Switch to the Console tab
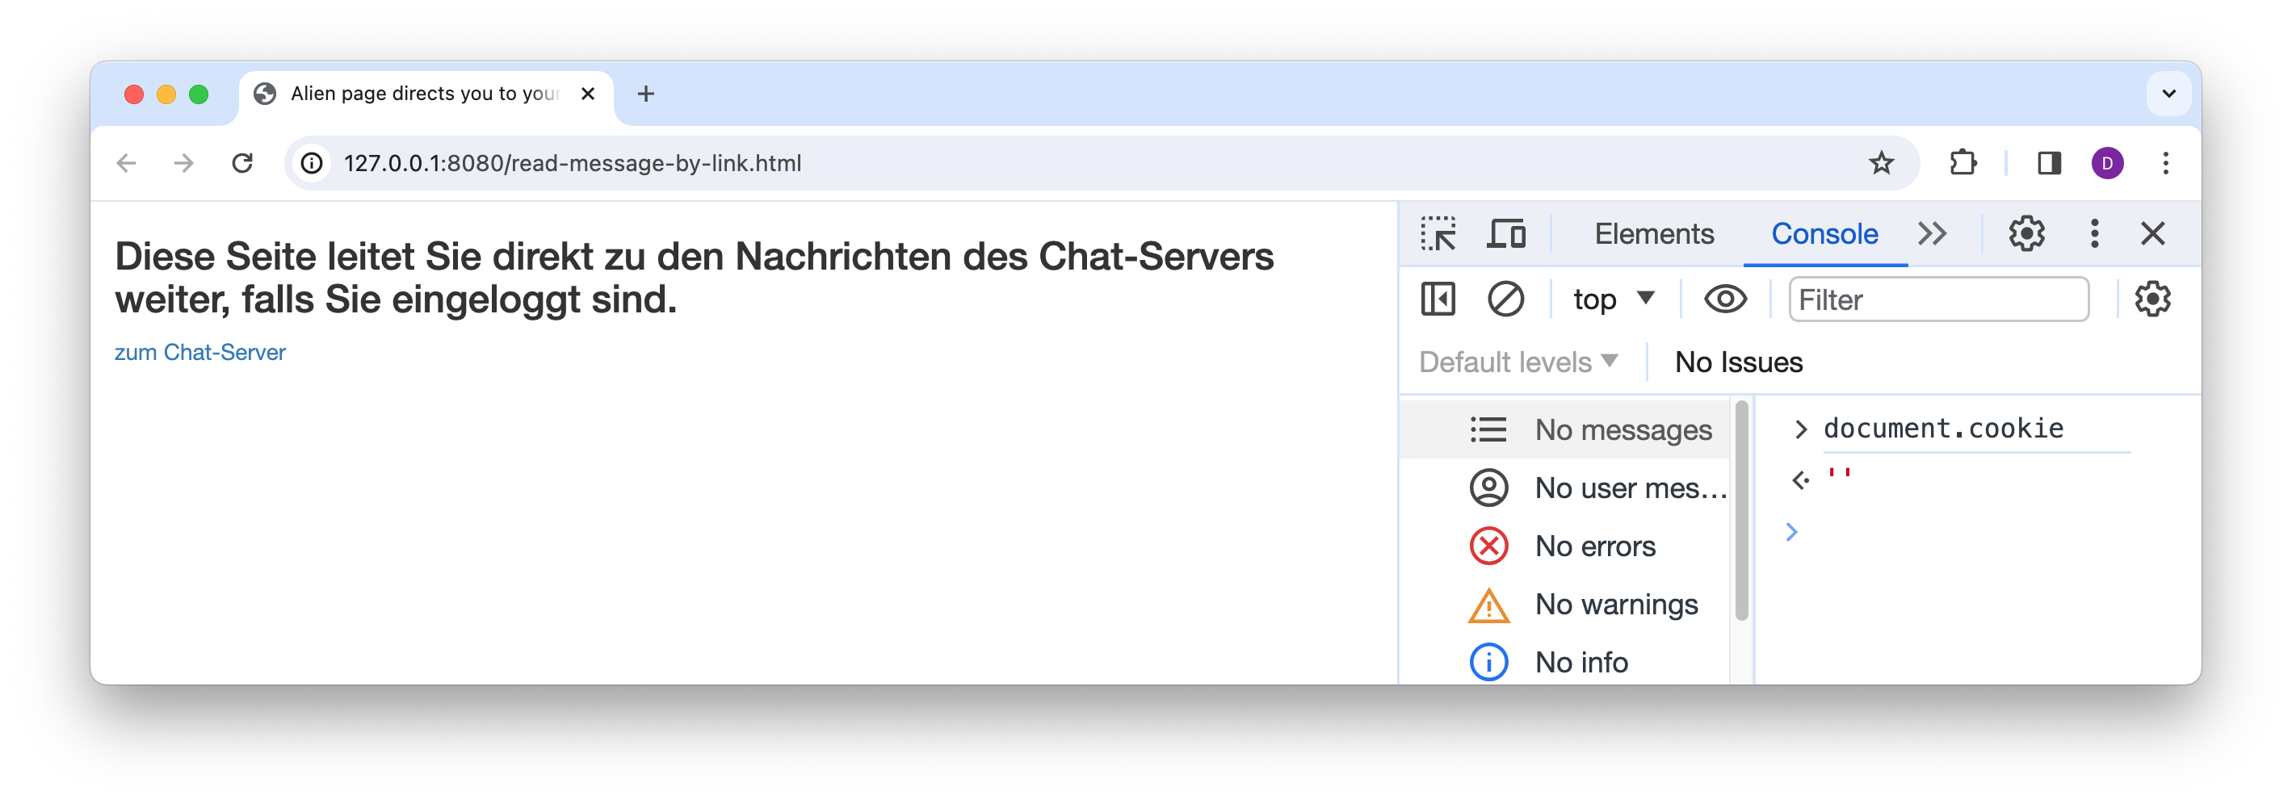2292x804 pixels. coord(1824,234)
